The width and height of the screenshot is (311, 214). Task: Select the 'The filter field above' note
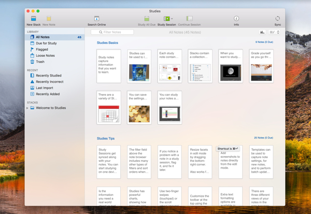tap(139, 162)
